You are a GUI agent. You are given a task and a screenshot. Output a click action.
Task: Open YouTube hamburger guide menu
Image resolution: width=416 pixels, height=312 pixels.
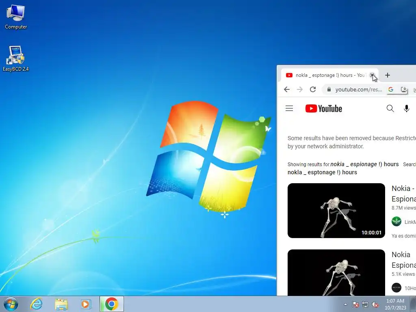pyautogui.click(x=289, y=108)
